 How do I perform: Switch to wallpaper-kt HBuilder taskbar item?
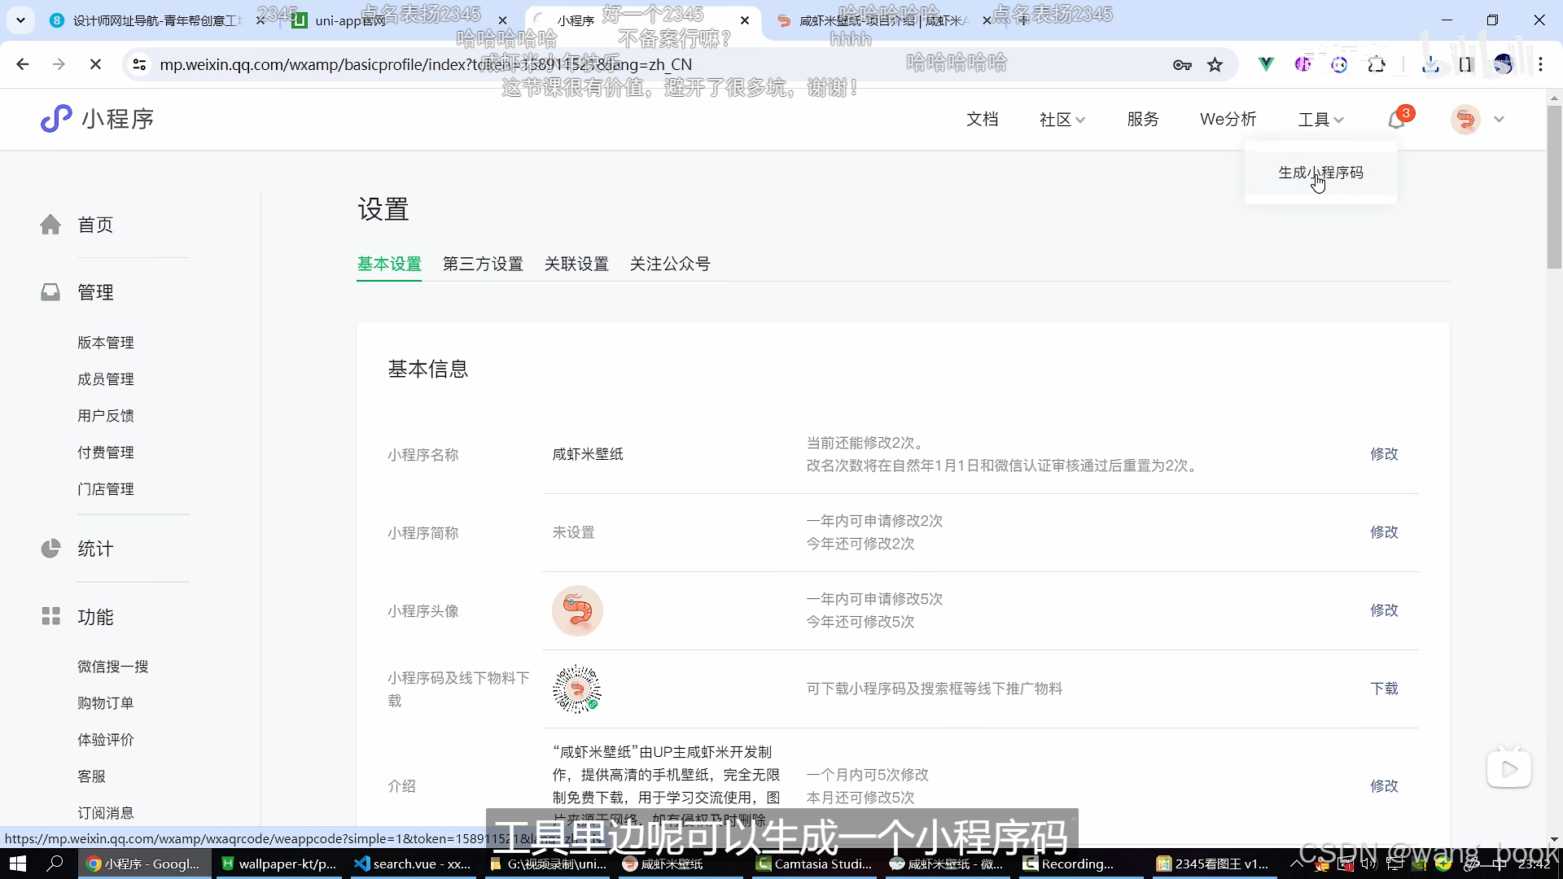point(279,864)
